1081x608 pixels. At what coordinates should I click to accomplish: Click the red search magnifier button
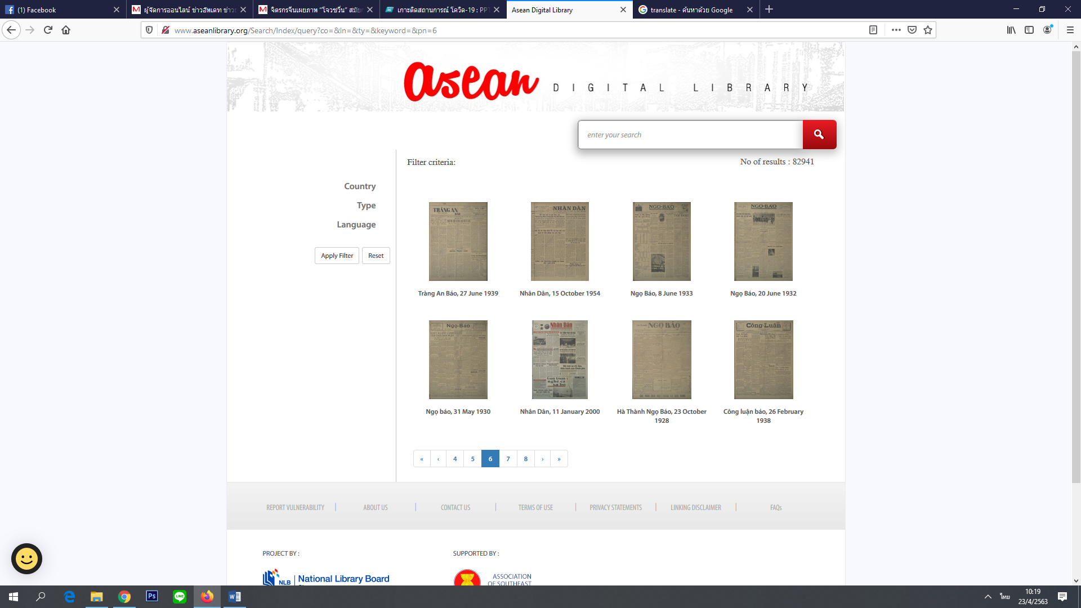pyautogui.click(x=819, y=135)
